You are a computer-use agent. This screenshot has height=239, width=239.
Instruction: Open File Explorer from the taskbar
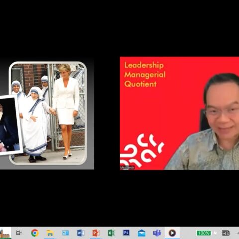pyautogui.click(x=50, y=233)
